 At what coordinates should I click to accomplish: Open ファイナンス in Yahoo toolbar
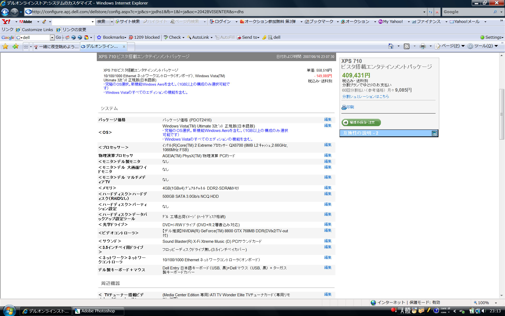426,22
